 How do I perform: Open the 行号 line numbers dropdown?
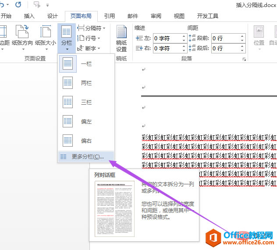click(x=89, y=38)
